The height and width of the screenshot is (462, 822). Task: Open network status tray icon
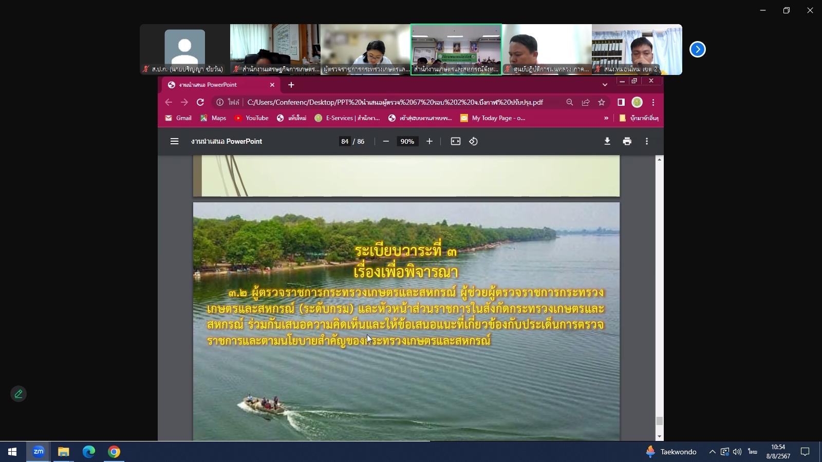(724, 452)
